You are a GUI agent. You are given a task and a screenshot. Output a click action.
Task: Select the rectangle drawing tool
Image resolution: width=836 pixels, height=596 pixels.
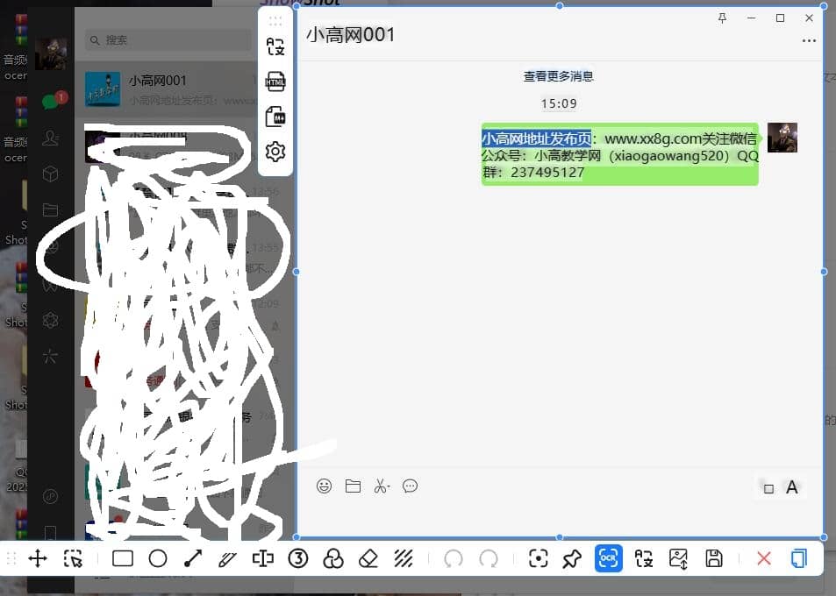pos(122,558)
